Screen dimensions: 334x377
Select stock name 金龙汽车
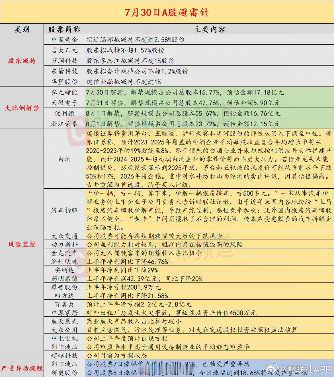point(64,253)
